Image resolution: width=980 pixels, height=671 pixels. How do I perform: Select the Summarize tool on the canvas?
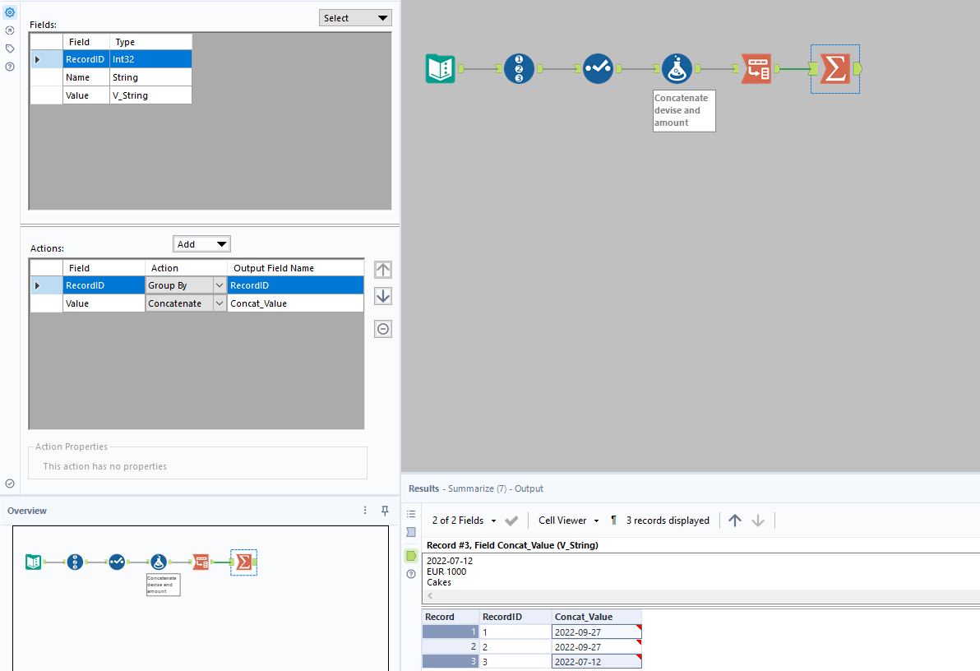click(834, 70)
